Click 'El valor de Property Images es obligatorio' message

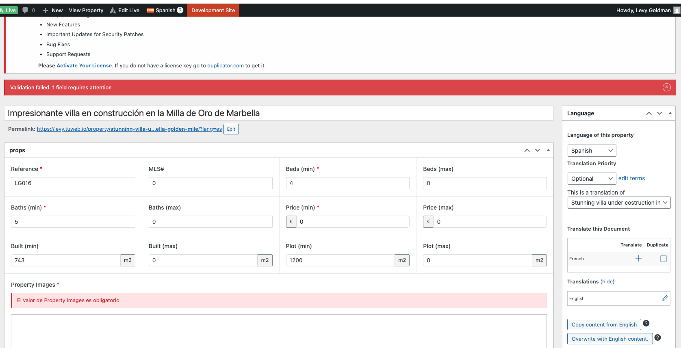[x=68, y=300]
